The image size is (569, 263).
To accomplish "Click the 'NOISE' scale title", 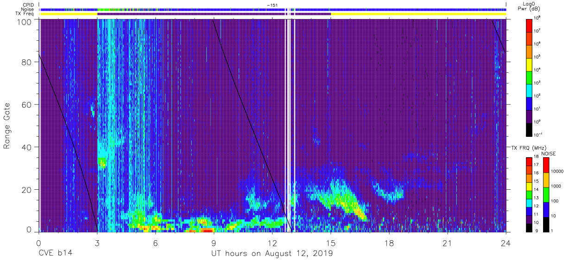I will 549,153.
